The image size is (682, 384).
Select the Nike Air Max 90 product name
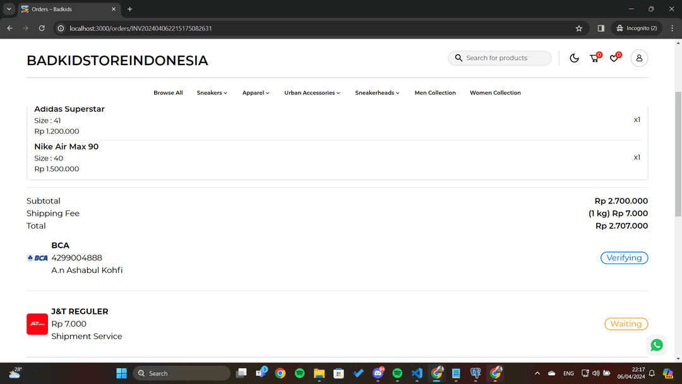tap(66, 147)
